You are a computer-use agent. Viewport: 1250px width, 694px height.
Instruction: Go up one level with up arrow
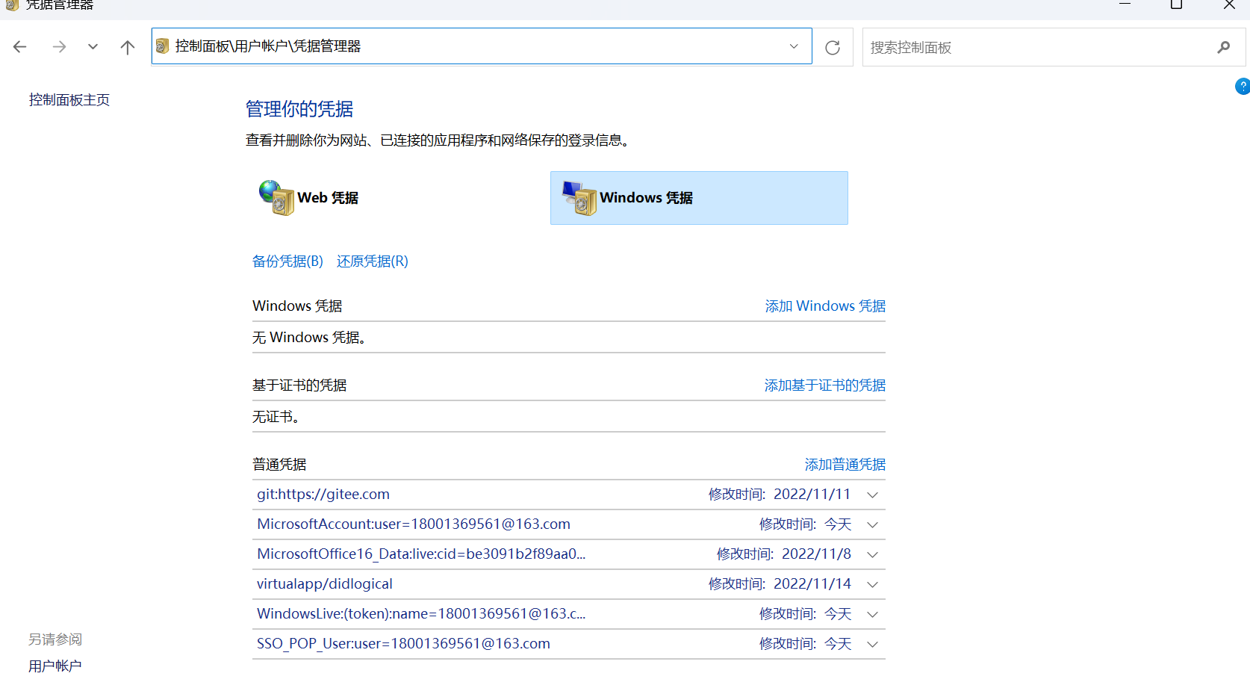coord(128,47)
